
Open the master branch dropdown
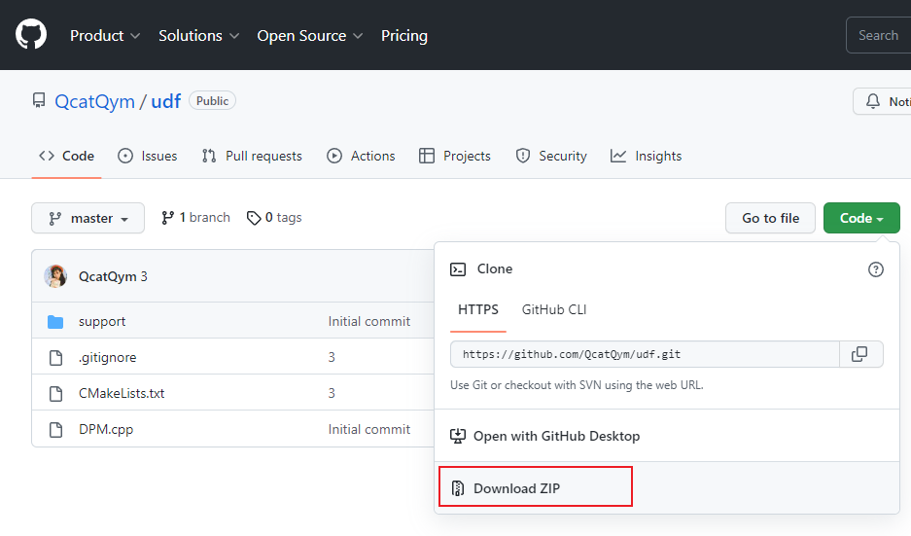click(88, 219)
